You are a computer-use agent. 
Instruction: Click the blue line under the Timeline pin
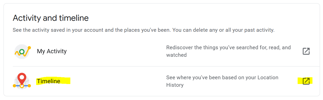pyautogui.click(x=22, y=86)
